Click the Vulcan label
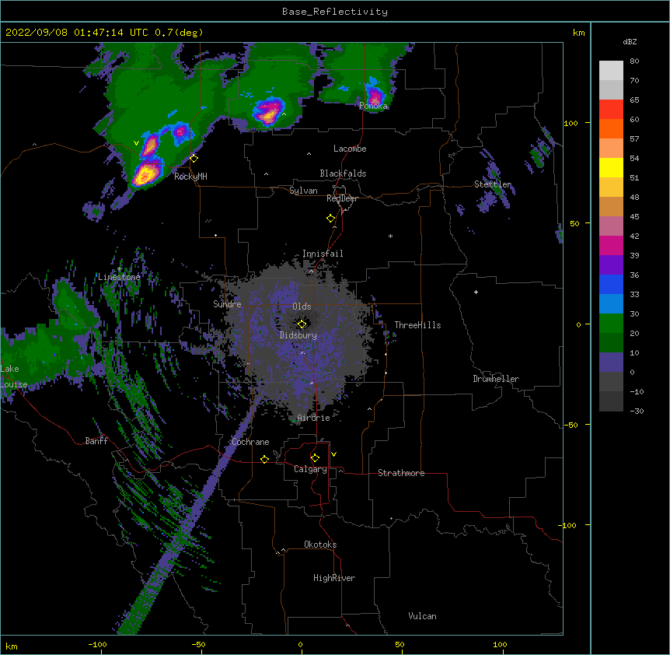 (x=422, y=615)
